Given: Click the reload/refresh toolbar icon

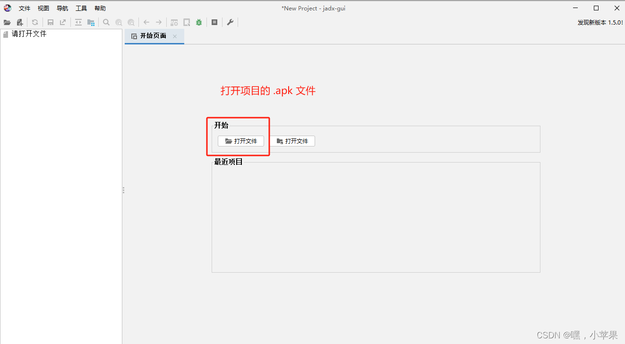Looking at the screenshot, I should tap(35, 22).
